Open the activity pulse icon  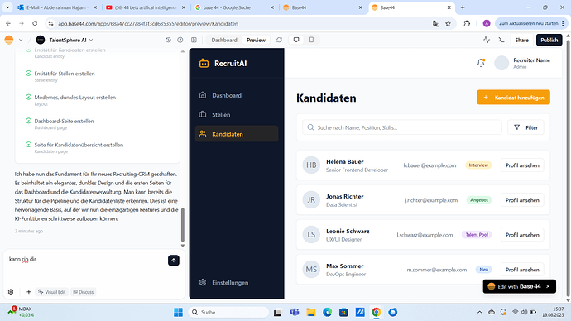point(487,40)
